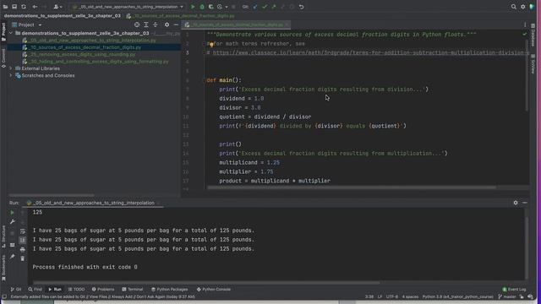Toggle soft-wrap in the Run console
The width and height of the screenshot is (541, 304).
click(23, 231)
